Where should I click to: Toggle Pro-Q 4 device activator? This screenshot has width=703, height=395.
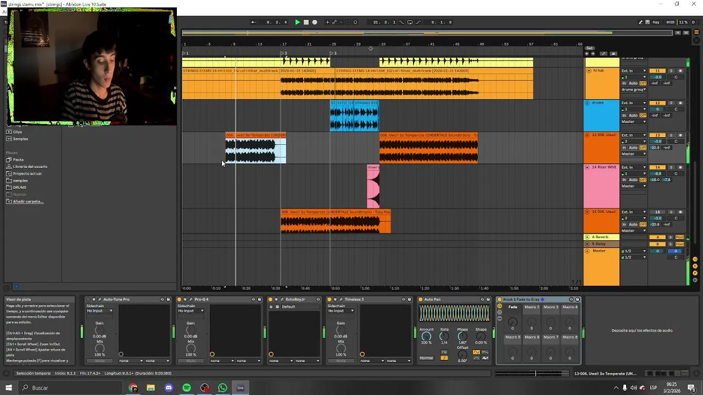pyautogui.click(x=179, y=300)
